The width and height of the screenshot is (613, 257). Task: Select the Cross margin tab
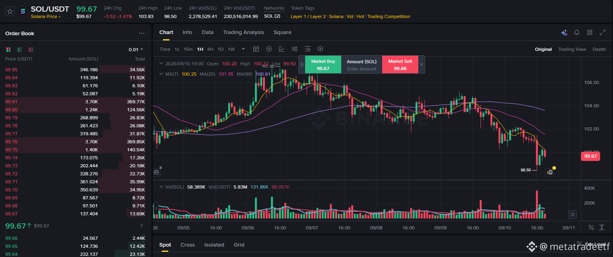[x=187, y=245]
